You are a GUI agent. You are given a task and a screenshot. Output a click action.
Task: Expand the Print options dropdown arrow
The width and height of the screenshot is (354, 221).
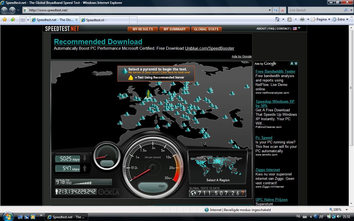[308, 19]
